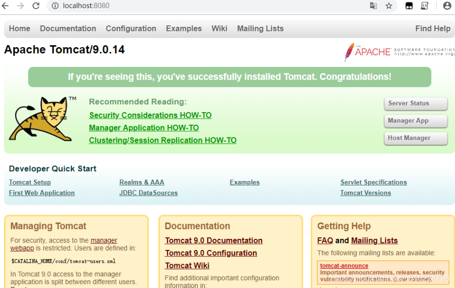Open the tomcat-announce mailing list link
The image size is (455, 288).
344,265
